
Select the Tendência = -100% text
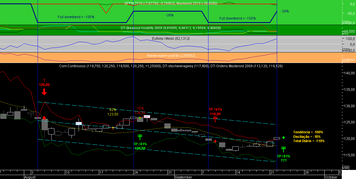308,132
